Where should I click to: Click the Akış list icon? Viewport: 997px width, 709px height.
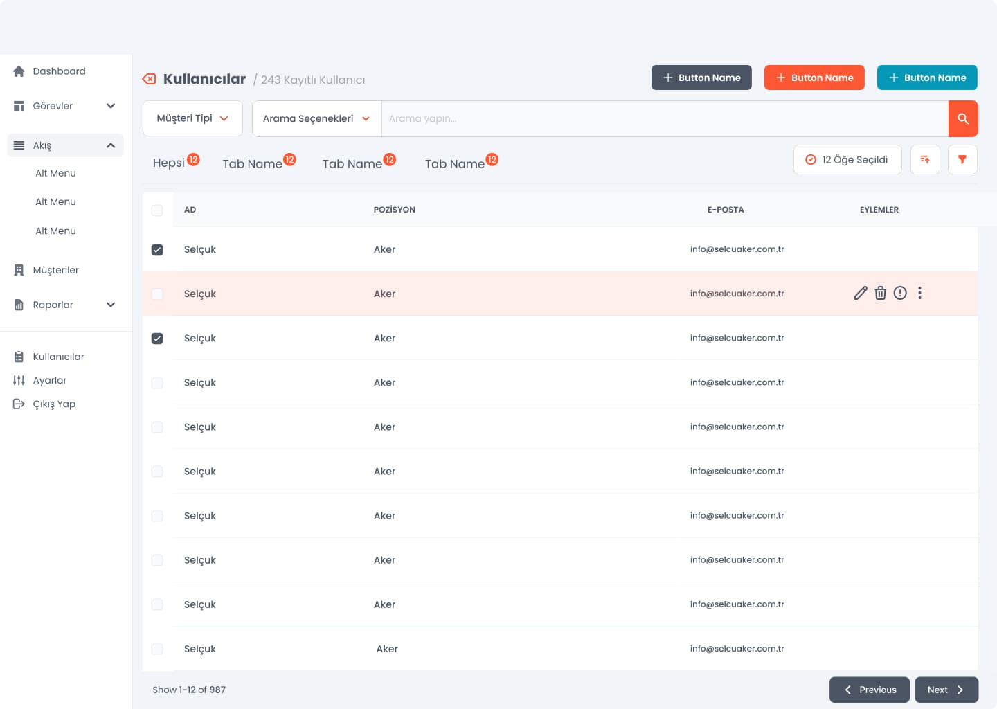pos(19,145)
